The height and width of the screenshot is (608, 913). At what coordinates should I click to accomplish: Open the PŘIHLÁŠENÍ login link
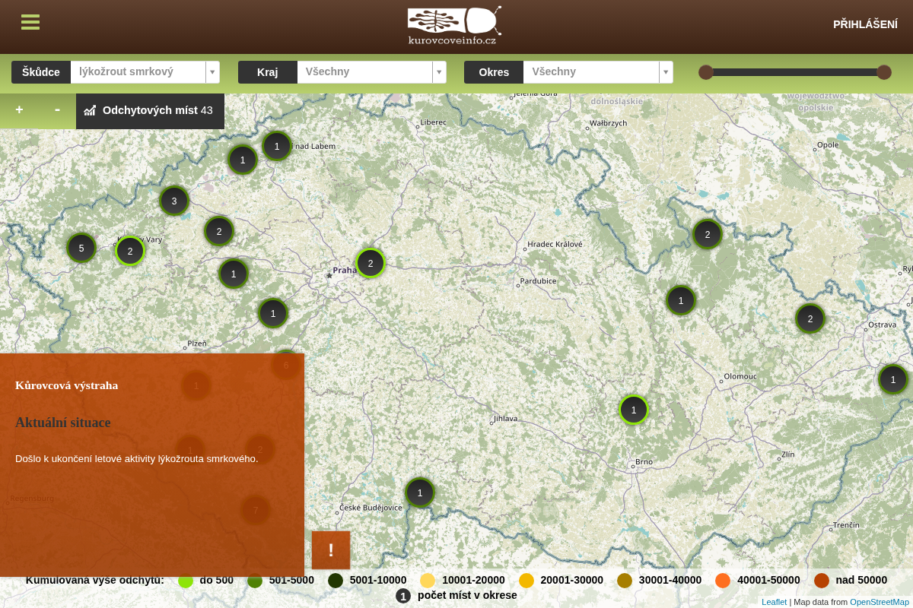[865, 24]
